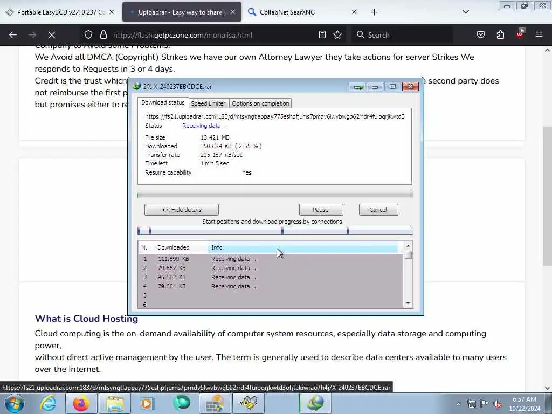Pause the download
This screenshot has height=414, width=552.
point(321,210)
